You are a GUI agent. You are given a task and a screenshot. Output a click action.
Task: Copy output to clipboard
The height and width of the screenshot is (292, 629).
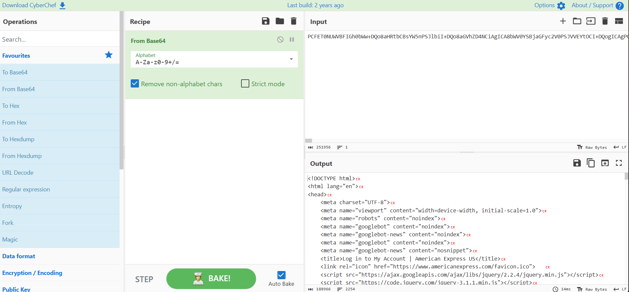[591, 163]
